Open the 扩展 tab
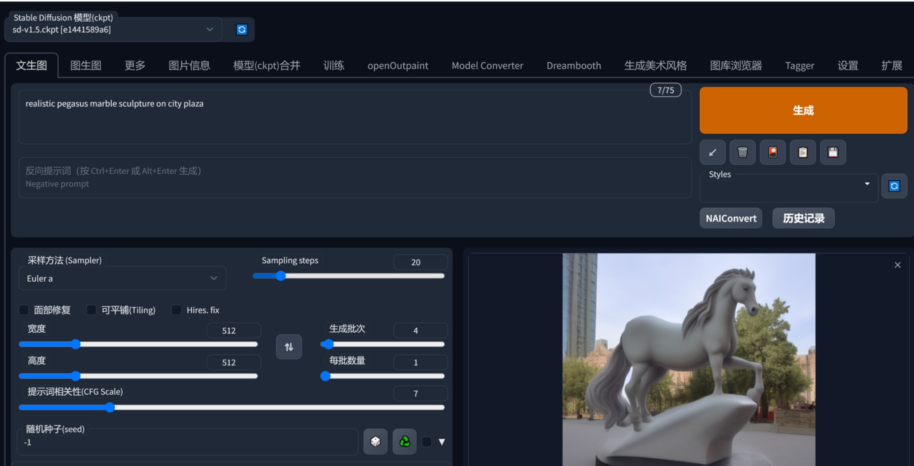The width and height of the screenshot is (914, 466). [x=891, y=66]
